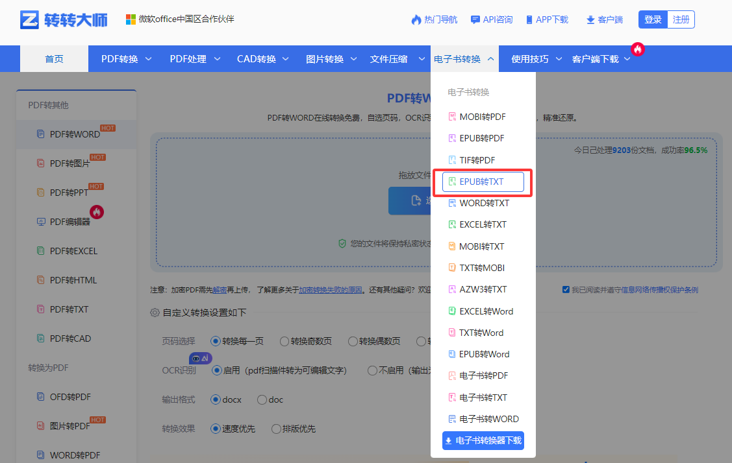Click the PDF转WORD sidebar icon
Viewport: 732px width, 463px height.
coord(41,134)
